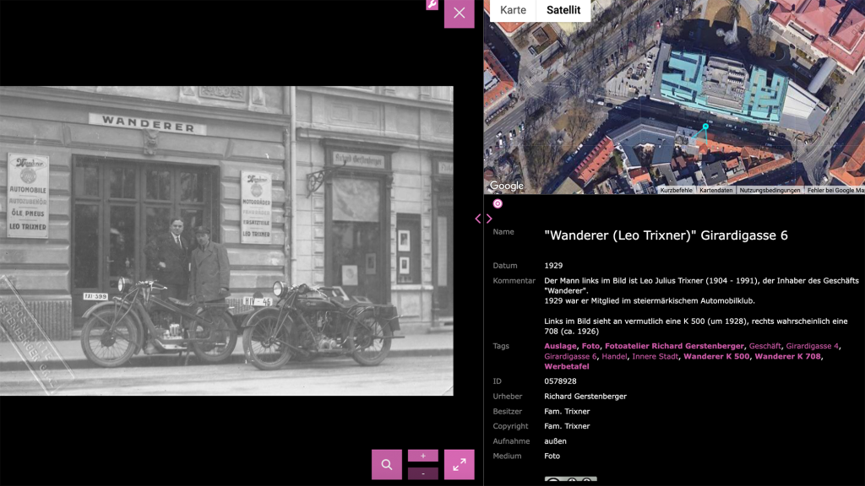Image resolution: width=865 pixels, height=486 pixels.
Task: Select the Medium value Foto
Action: pos(552,456)
